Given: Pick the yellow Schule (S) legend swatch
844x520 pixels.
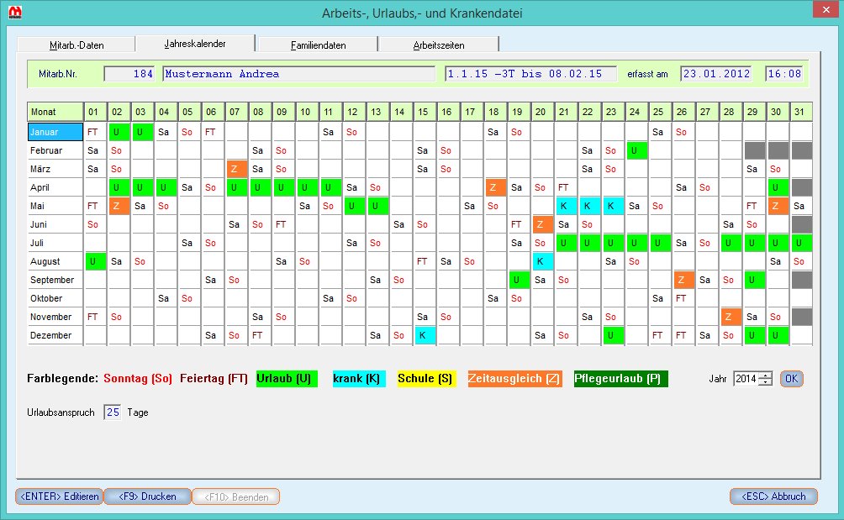Looking at the screenshot, I should 425,379.
